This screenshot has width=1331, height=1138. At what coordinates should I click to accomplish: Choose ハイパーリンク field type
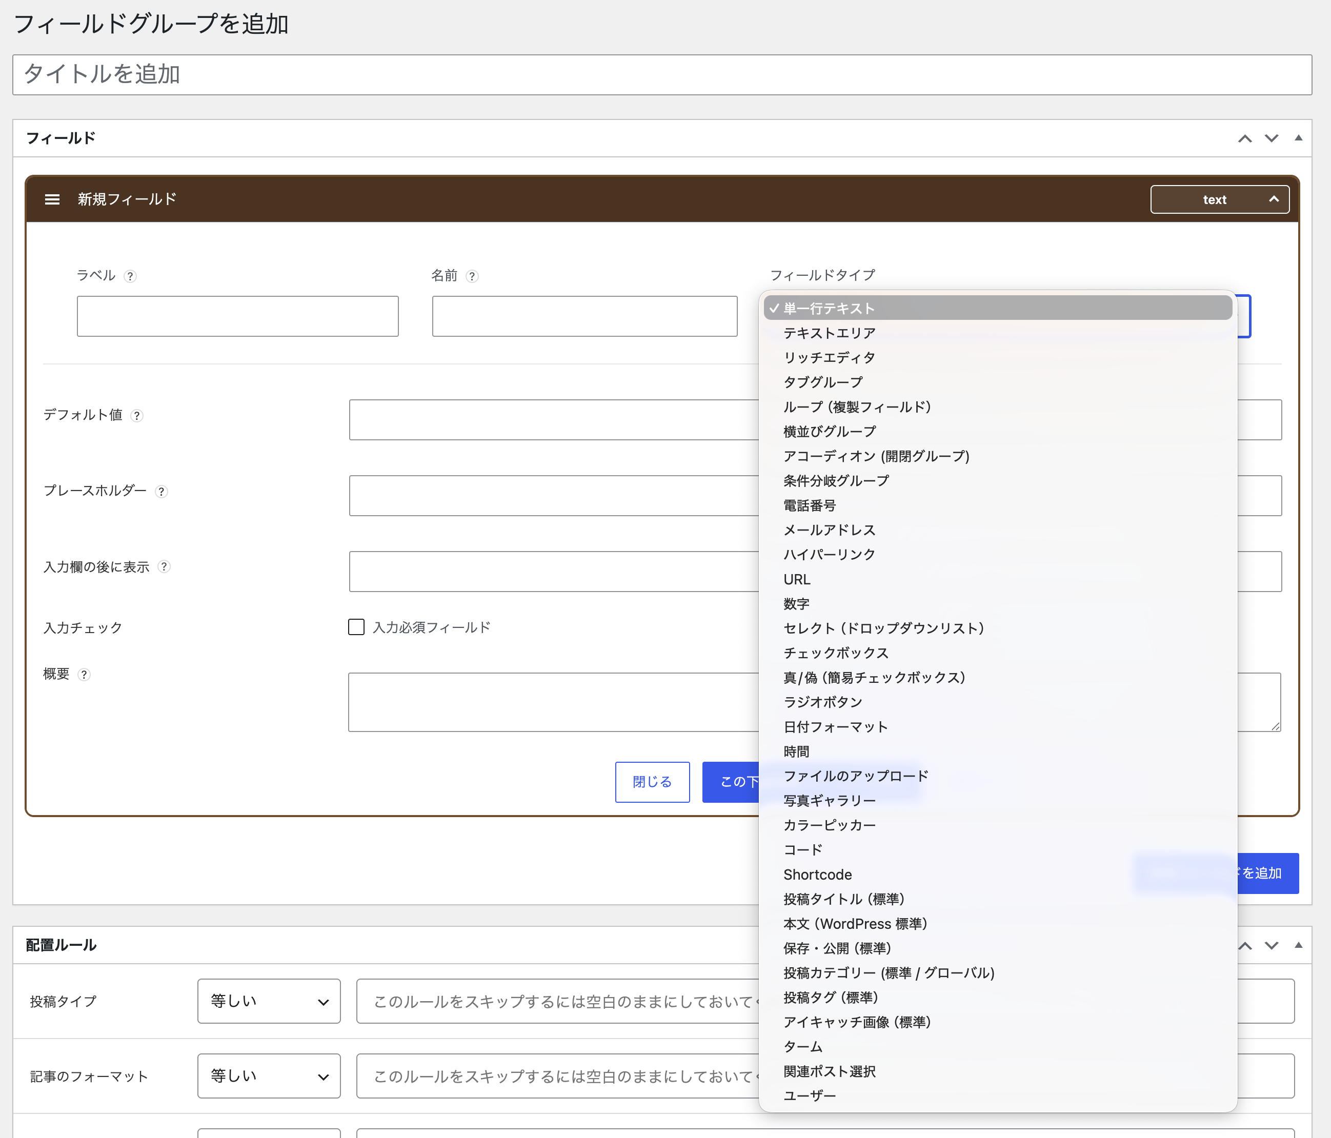pos(998,554)
